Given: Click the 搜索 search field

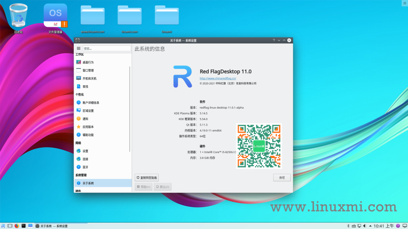Looking at the screenshot, I should 107,48.
